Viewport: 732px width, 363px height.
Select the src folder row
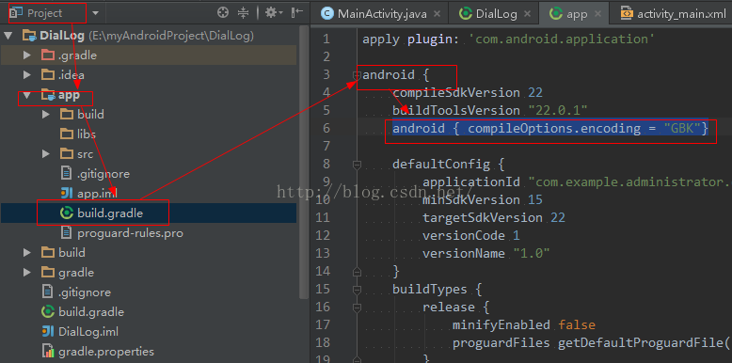(149, 153)
